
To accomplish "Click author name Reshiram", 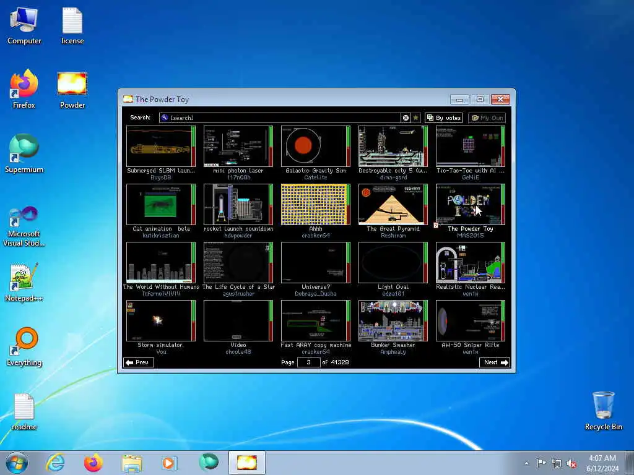I will tap(393, 236).
